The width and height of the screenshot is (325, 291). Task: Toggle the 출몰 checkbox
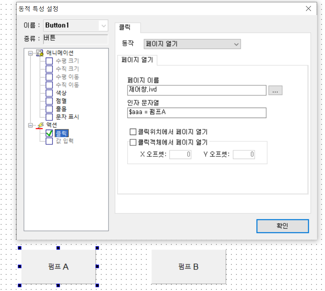click(x=49, y=109)
